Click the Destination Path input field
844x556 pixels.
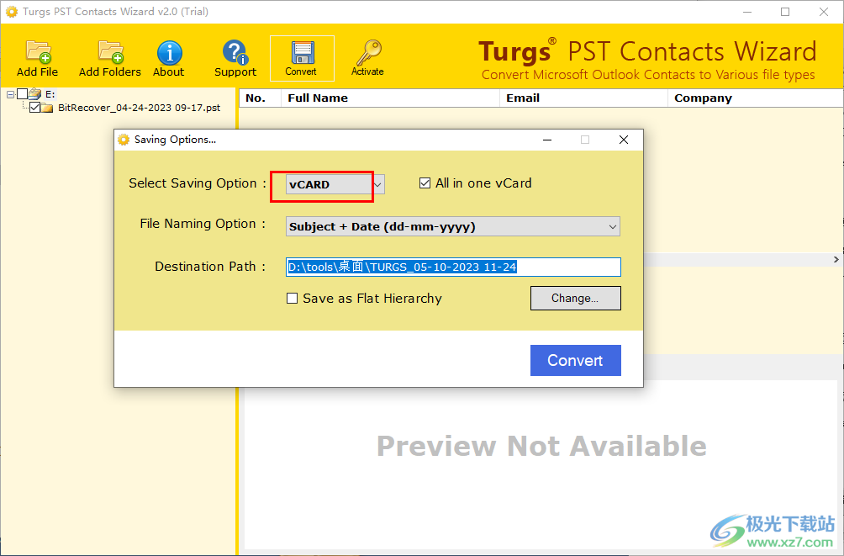pos(453,267)
